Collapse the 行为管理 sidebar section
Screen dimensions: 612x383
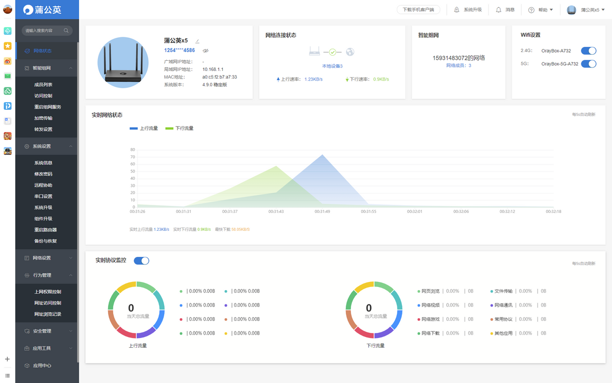click(46, 275)
